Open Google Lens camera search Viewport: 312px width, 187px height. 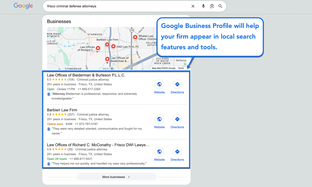coord(212,6)
